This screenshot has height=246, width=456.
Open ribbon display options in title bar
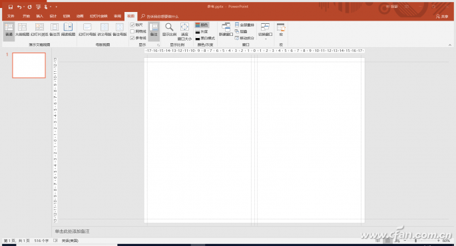407,7
